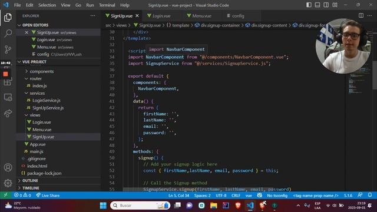
Task: Open Remote Explorer view
Action: 8,97
